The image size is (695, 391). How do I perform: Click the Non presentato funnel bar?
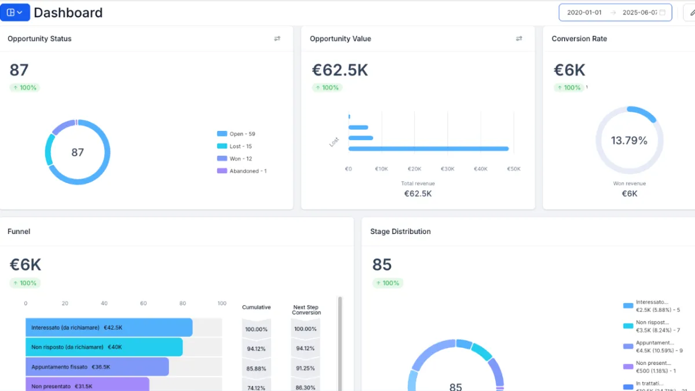pos(87,385)
